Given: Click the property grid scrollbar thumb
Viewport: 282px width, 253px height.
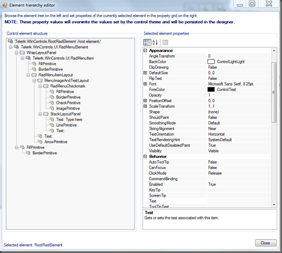Looking at the screenshot, I should point(274,92).
